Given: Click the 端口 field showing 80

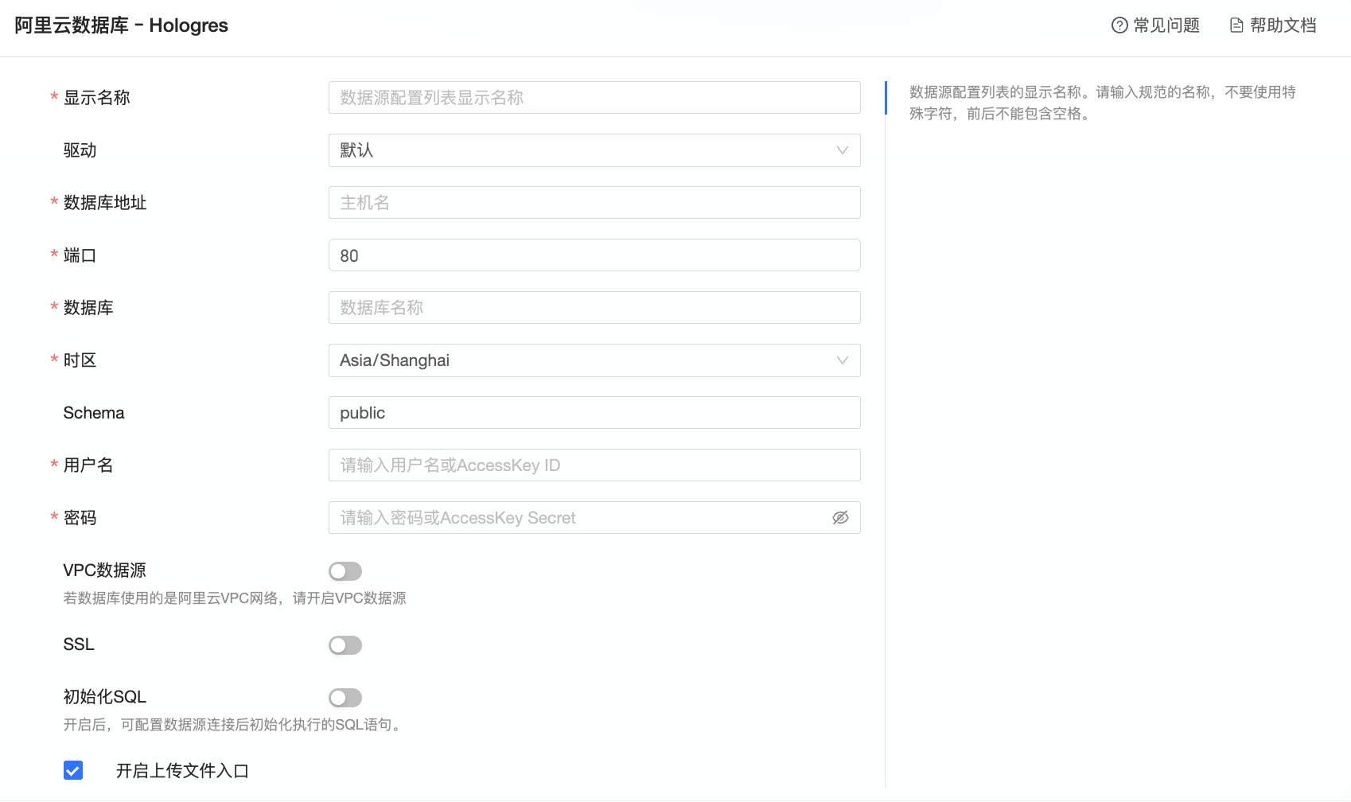Looking at the screenshot, I should [594, 255].
